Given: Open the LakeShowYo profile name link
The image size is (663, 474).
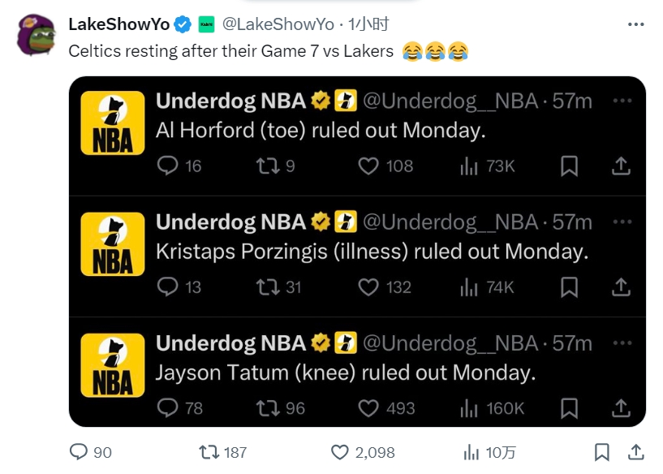Looking at the screenshot, I should tap(118, 24).
